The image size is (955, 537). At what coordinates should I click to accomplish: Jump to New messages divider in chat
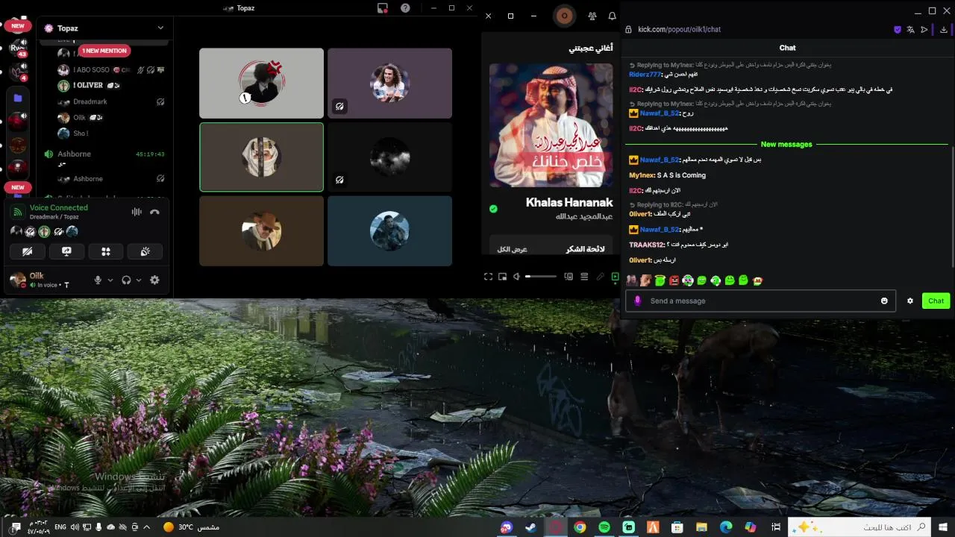tap(786, 144)
